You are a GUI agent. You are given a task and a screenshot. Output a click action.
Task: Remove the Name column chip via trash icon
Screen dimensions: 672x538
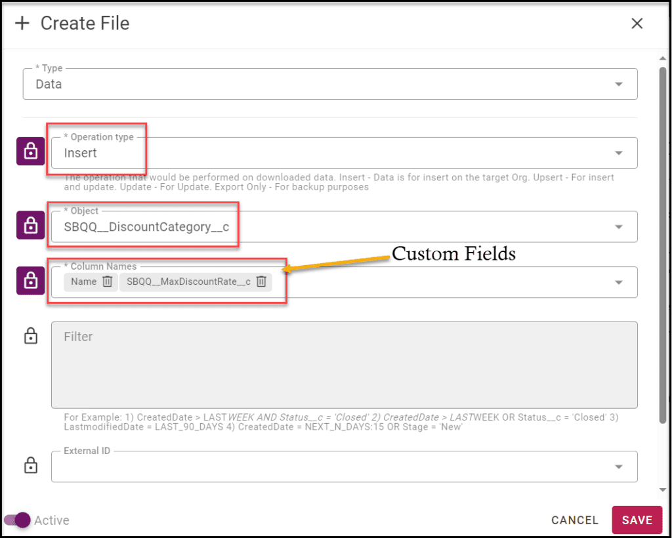click(108, 281)
